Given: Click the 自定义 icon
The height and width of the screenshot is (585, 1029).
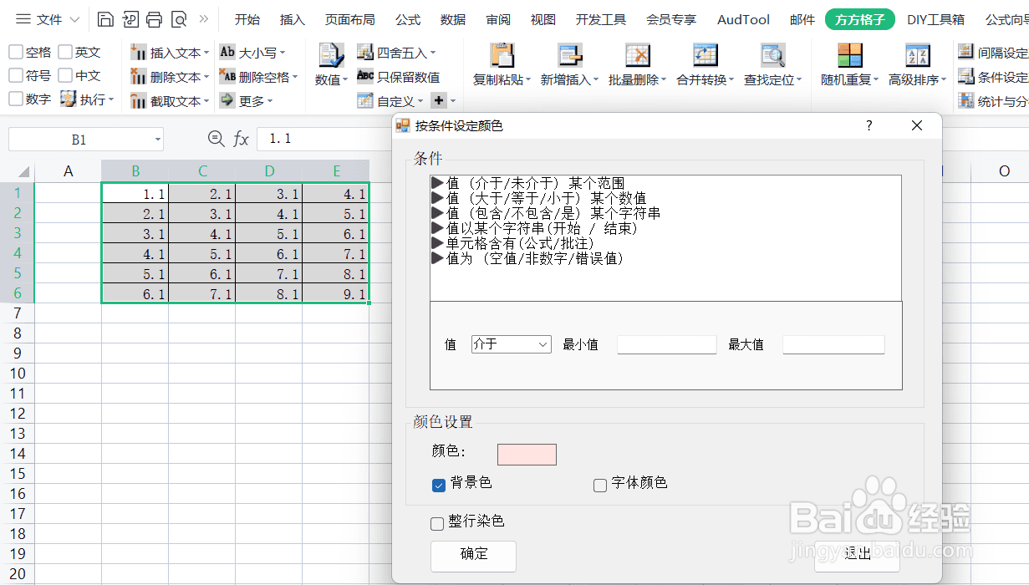Looking at the screenshot, I should click(x=365, y=100).
